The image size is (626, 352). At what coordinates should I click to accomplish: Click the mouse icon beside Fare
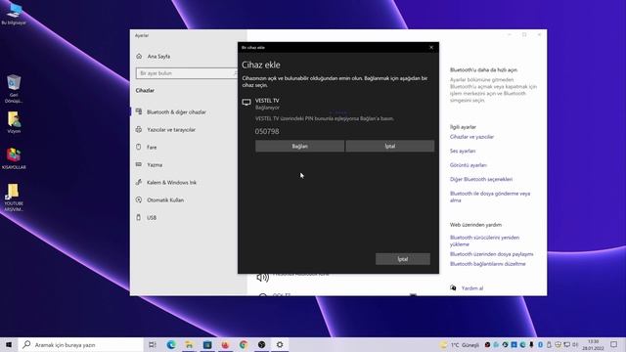(139, 147)
